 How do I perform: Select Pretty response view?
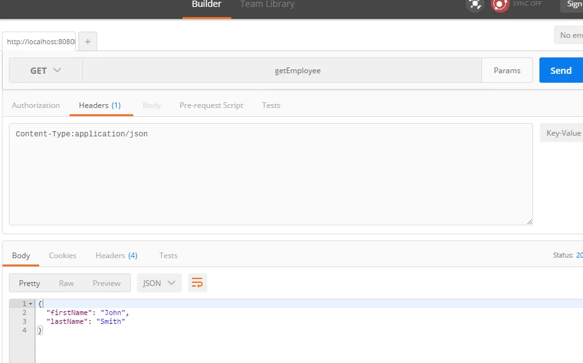30,283
